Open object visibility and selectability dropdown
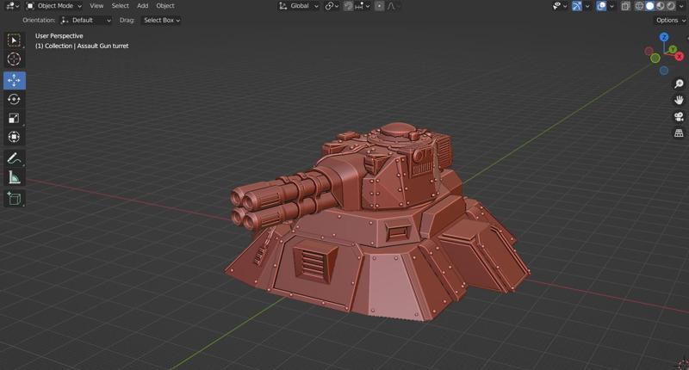 tap(559, 6)
